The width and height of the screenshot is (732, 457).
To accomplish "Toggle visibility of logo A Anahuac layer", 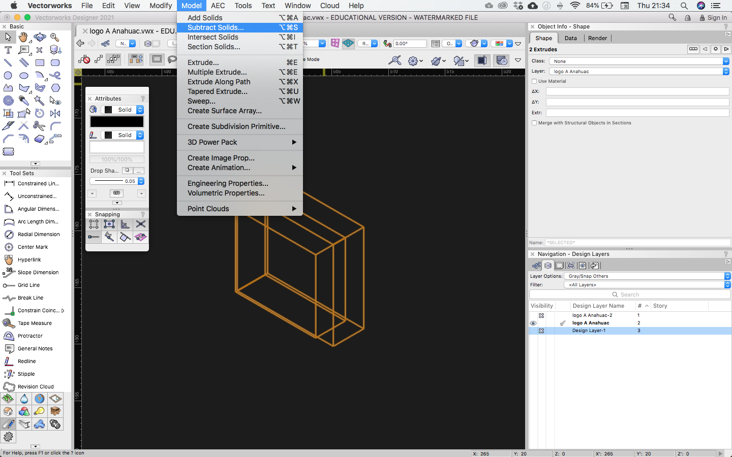I will tap(533, 323).
